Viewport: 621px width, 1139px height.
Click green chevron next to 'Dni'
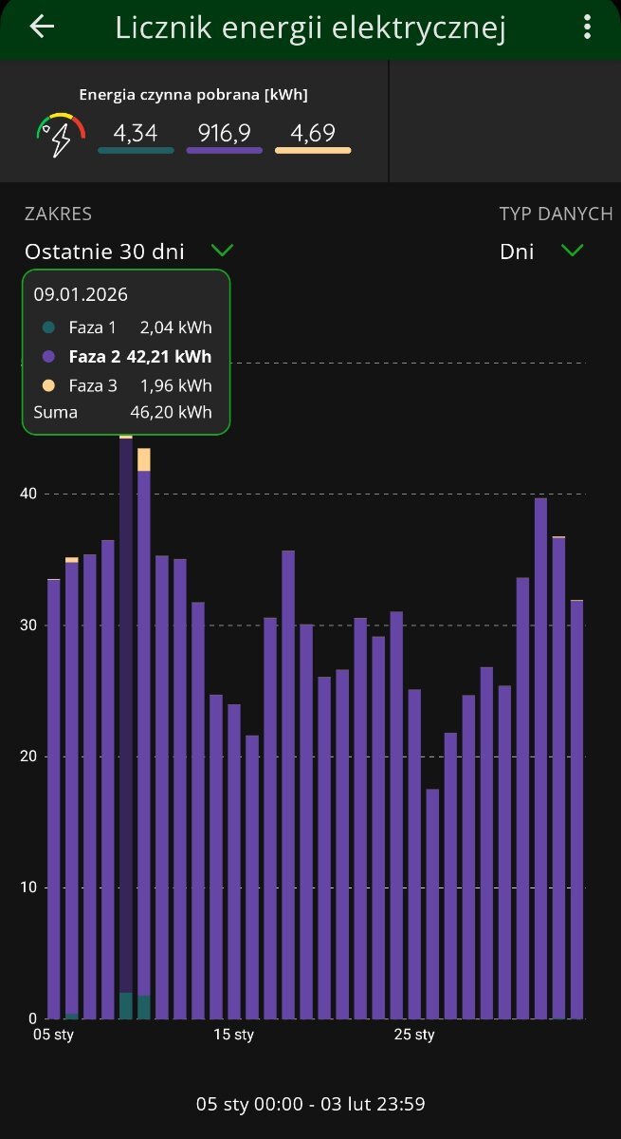(572, 251)
